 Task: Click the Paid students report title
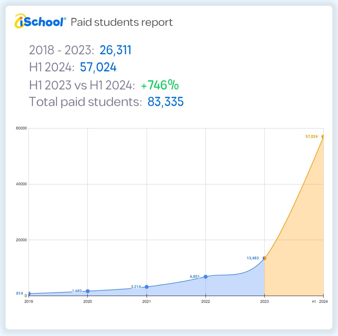tap(122, 22)
